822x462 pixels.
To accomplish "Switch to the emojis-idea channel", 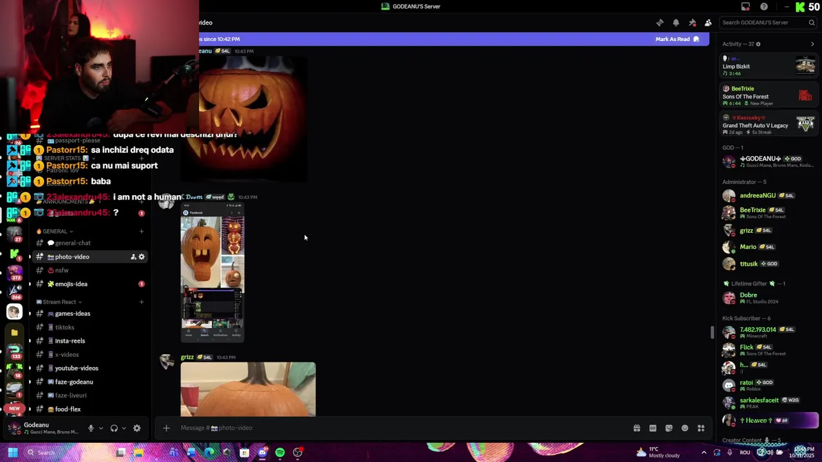I will tap(89, 284).
